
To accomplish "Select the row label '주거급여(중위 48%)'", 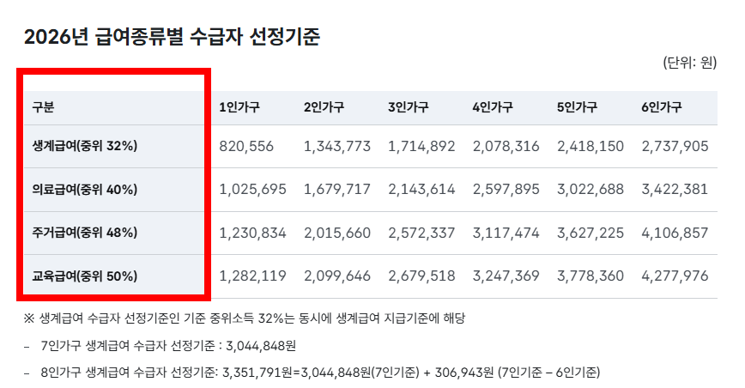I will tap(85, 233).
